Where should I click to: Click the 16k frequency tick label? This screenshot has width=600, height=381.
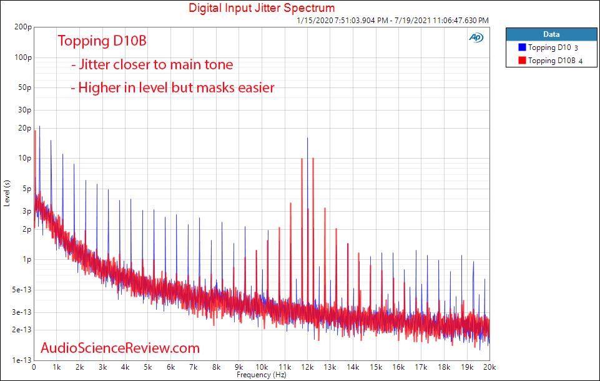click(x=398, y=367)
